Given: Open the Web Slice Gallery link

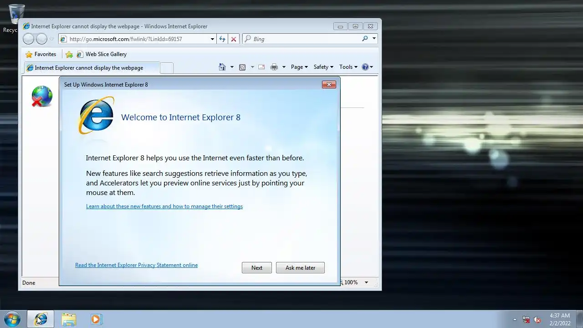Looking at the screenshot, I should coord(102,54).
